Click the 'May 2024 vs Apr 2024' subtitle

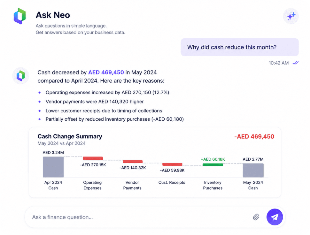(61, 143)
